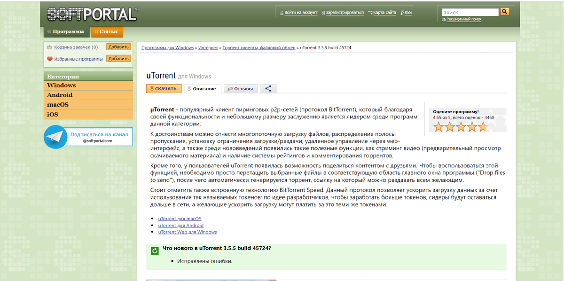Click Добавить button next to Корзина закачек
Viewport: 564px width, 281px height.
[x=118, y=47]
